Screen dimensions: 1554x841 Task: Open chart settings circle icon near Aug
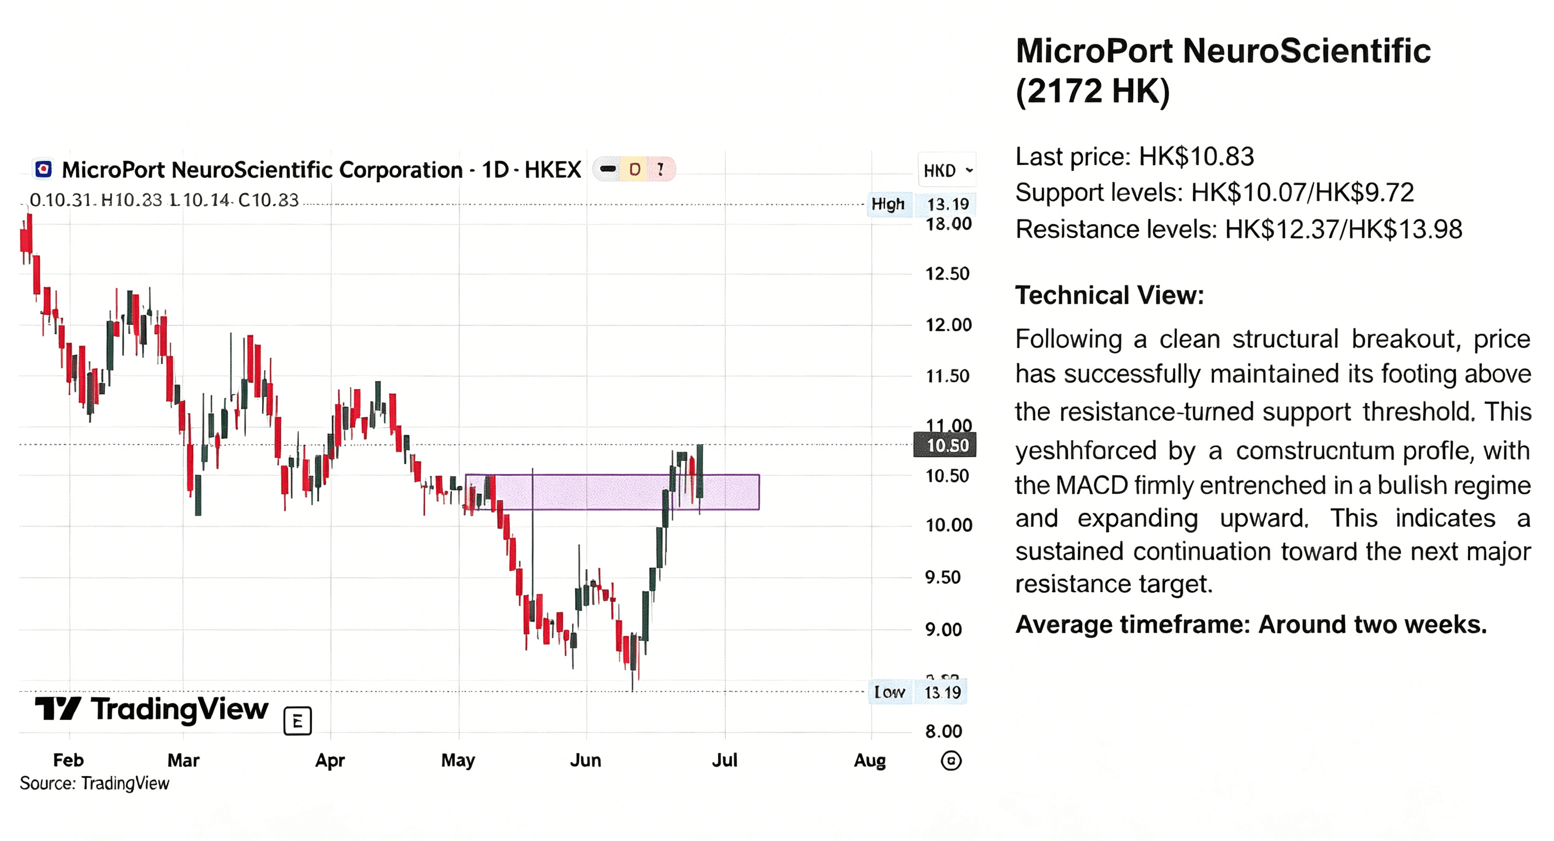click(x=951, y=761)
